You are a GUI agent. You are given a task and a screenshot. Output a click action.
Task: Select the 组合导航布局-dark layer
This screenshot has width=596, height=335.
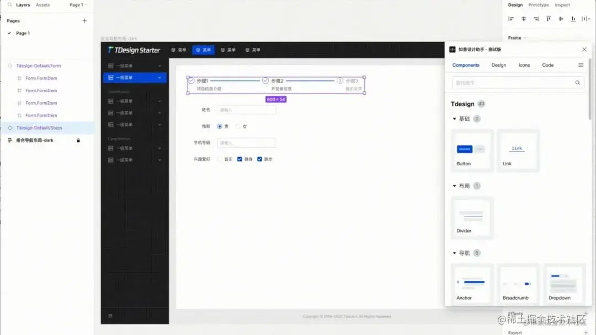tap(47, 141)
